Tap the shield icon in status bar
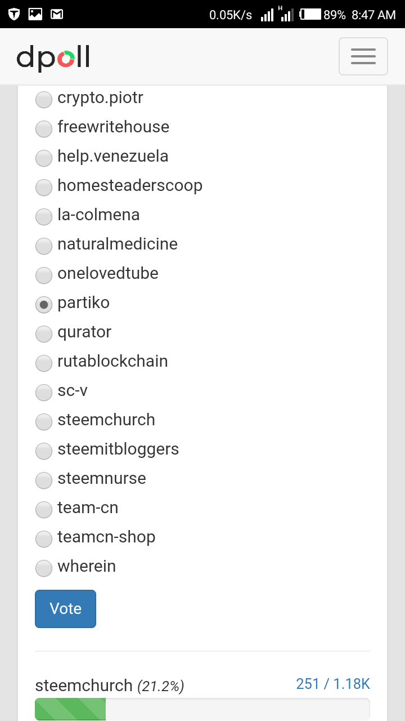 click(14, 14)
